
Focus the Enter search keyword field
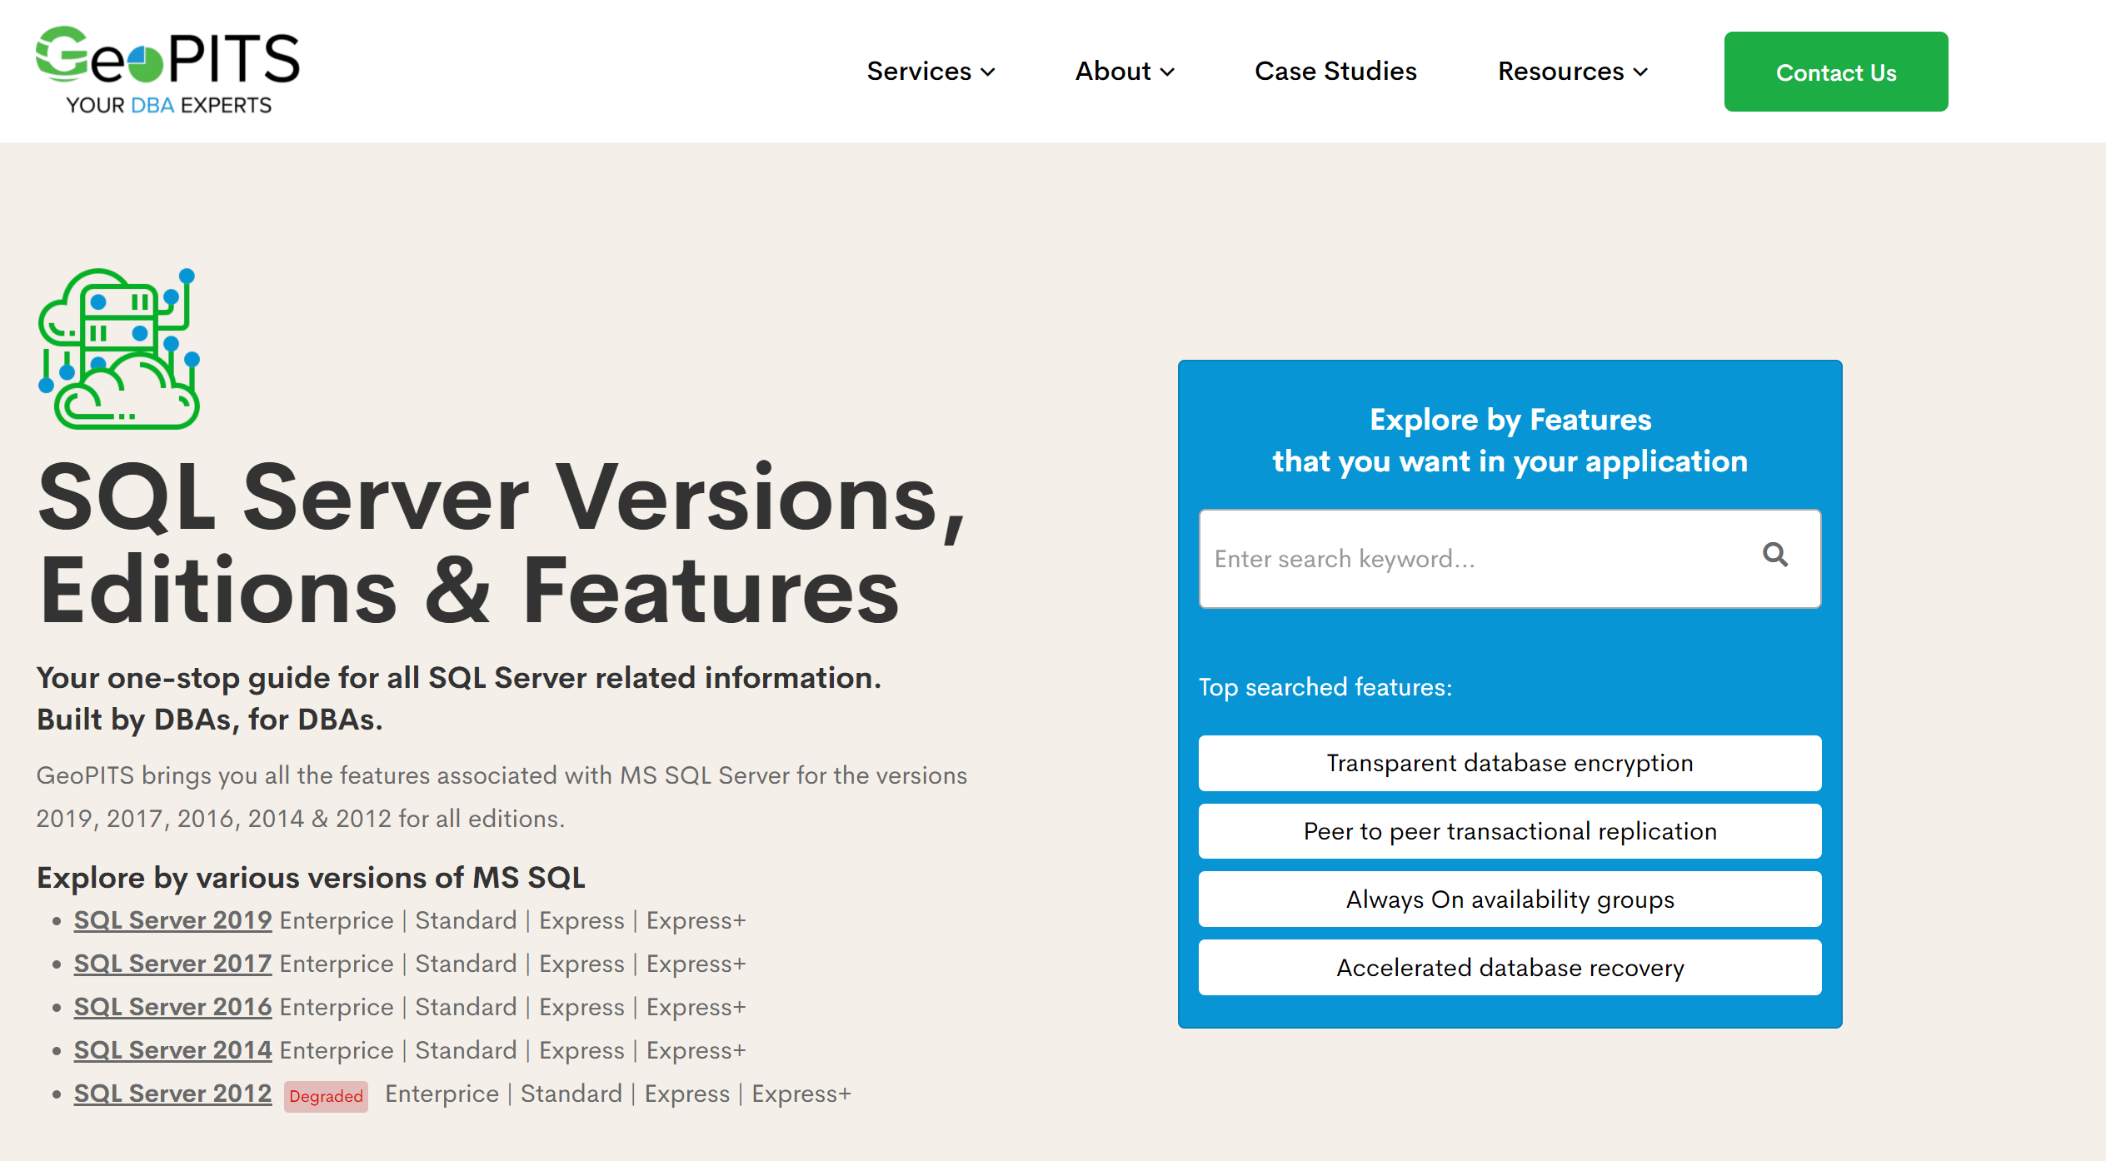pos(1475,559)
